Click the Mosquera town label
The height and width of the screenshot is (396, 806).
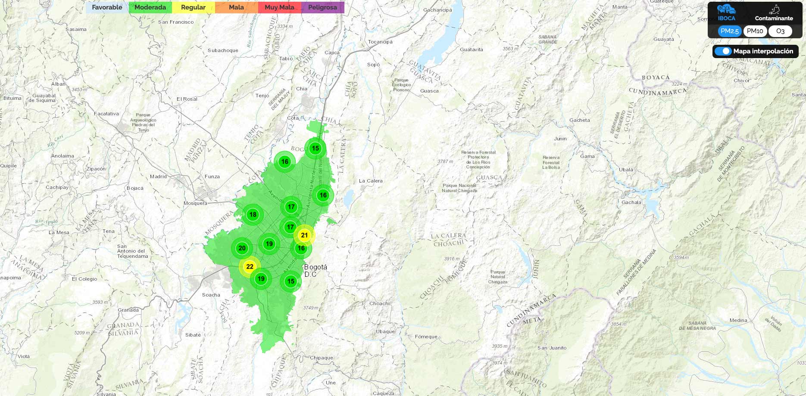(x=195, y=203)
